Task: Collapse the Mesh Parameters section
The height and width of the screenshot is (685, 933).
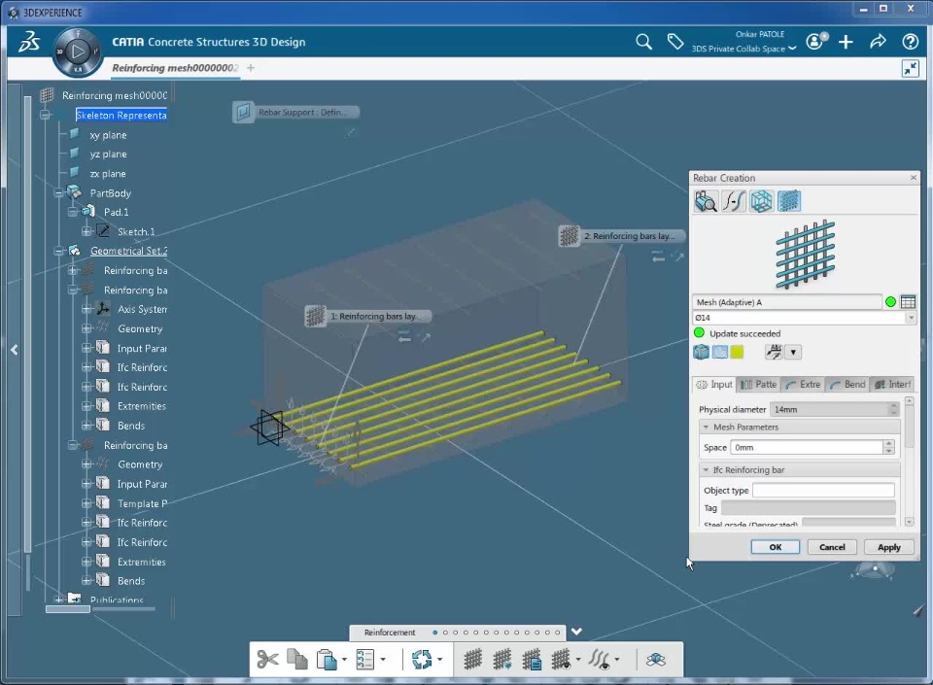Action: [x=706, y=427]
